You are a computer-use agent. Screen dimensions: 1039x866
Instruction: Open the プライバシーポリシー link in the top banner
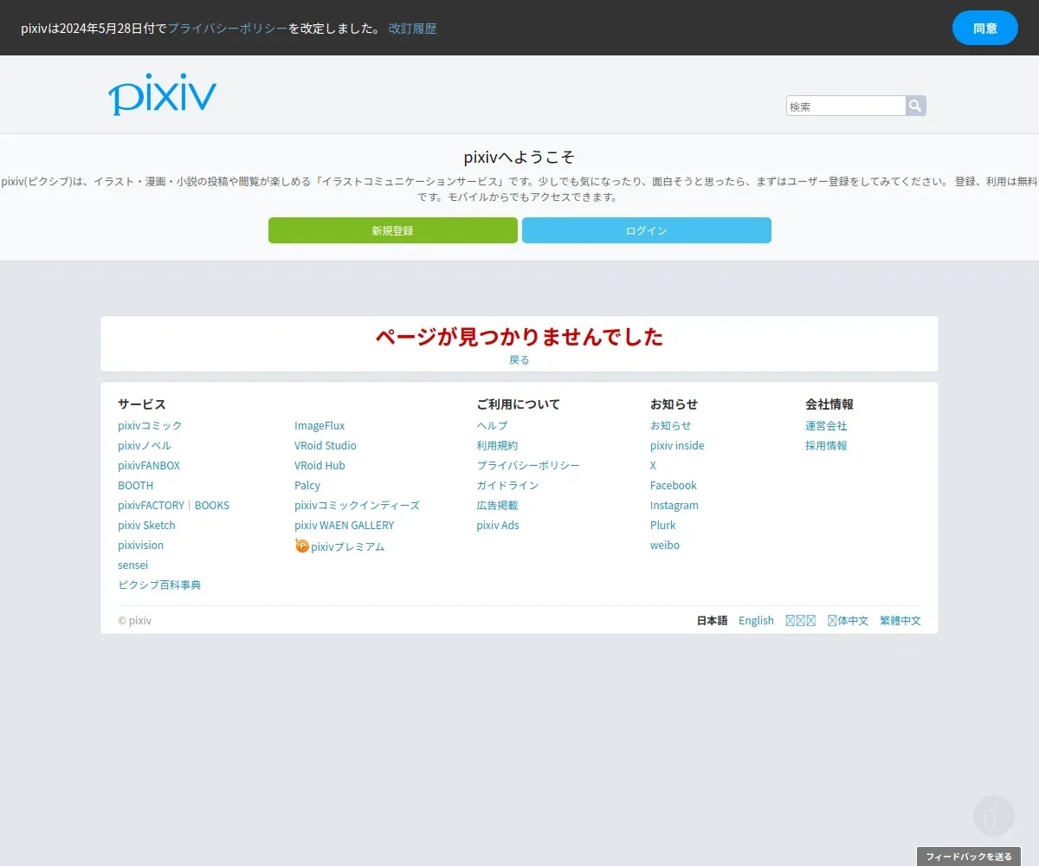(x=228, y=29)
